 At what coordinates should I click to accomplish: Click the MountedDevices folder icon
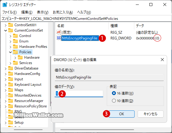[x=11, y=95]
